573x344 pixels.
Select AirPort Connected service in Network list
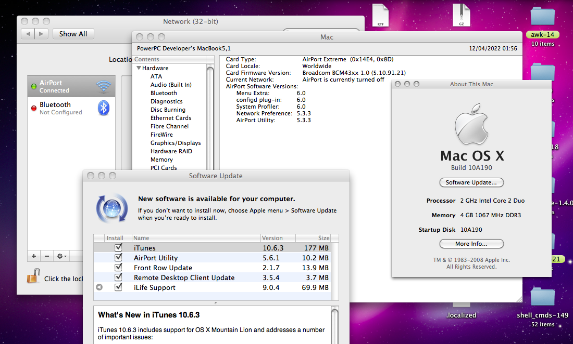(x=71, y=86)
